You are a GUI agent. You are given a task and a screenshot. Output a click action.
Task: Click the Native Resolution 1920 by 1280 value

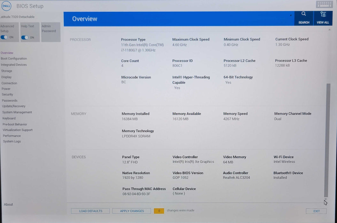(133, 177)
